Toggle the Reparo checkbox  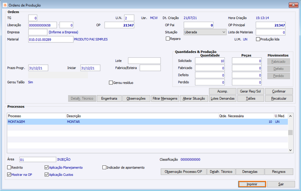point(168,39)
